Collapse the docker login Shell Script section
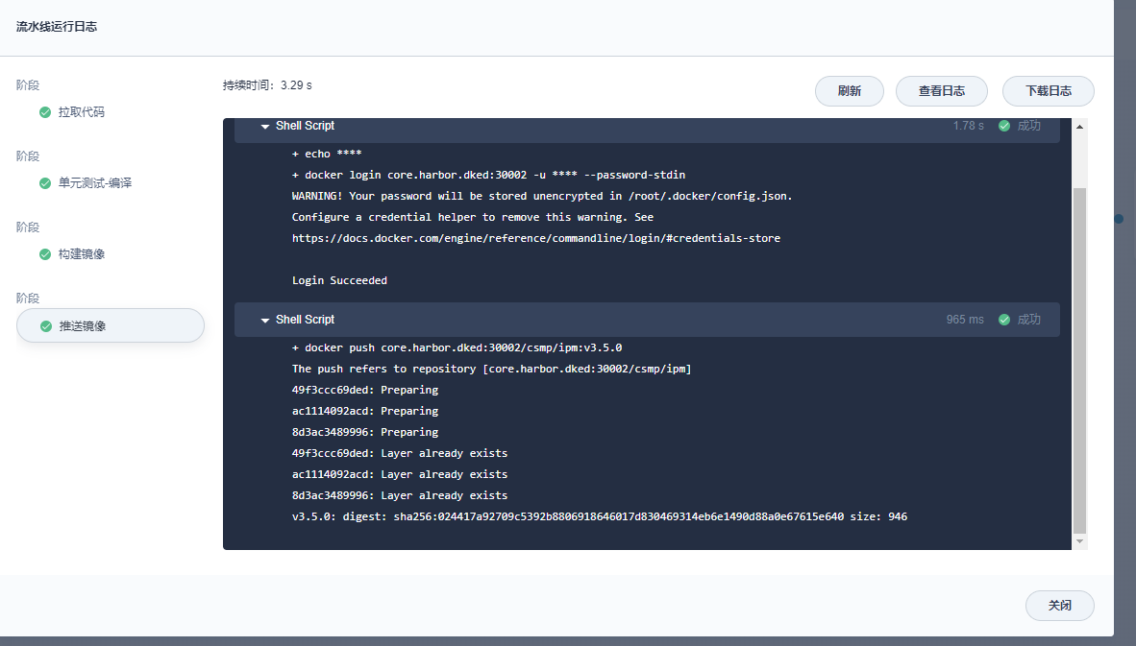 point(265,127)
